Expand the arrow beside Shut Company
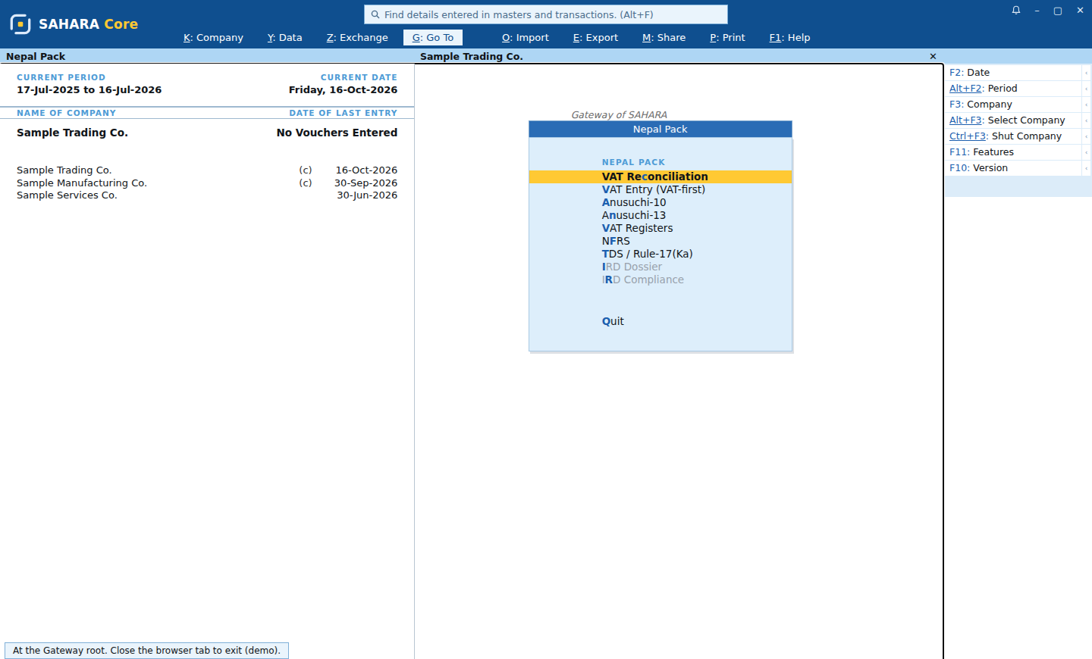 click(1087, 136)
